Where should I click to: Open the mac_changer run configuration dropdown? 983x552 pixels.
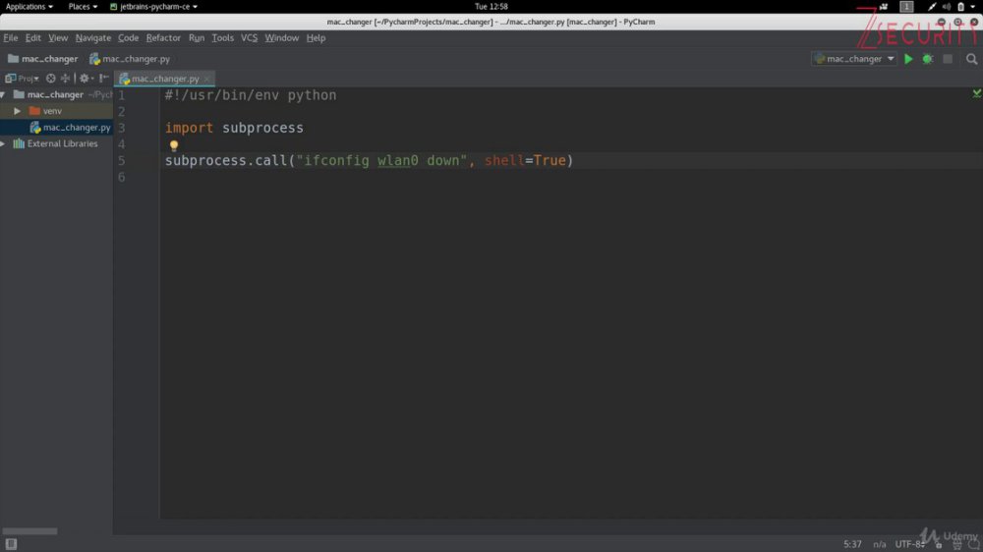pos(854,59)
